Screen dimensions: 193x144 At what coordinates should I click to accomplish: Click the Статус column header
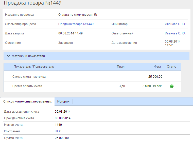[171, 67]
